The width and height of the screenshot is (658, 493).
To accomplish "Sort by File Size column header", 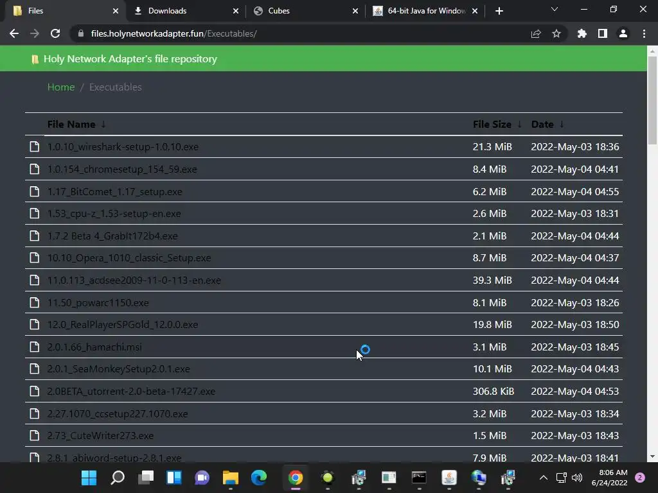I will point(492,124).
